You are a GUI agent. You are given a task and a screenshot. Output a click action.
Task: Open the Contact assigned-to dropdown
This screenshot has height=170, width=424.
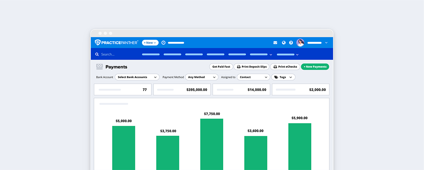pos(253,77)
